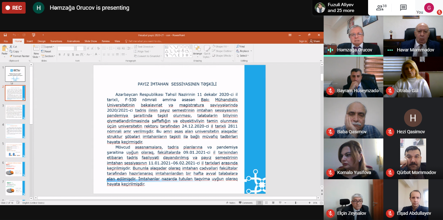Click the Undo arrow in Quick Access Toolbar
The height and width of the screenshot is (220, 443).
(14, 35)
